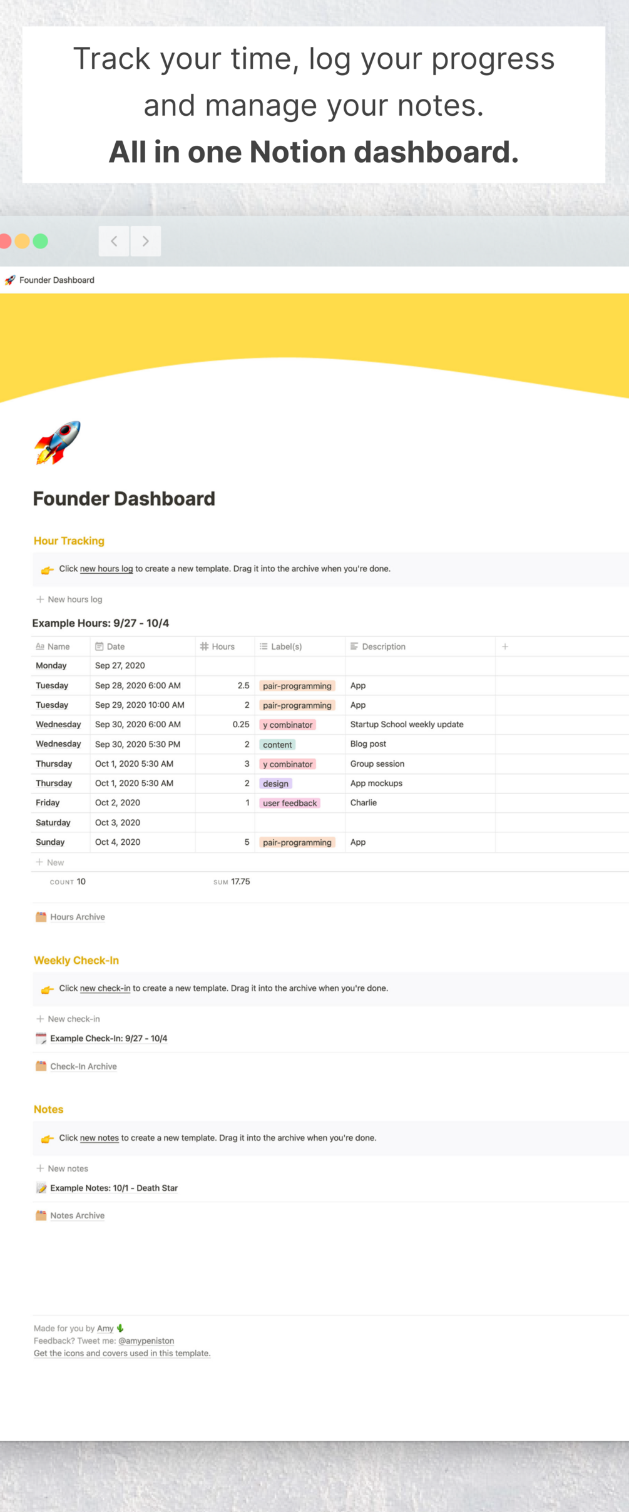
Task: Click the Charlie description cell
Action: pos(421,803)
